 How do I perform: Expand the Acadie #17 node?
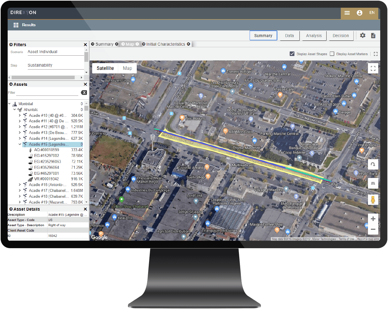click(x=19, y=191)
